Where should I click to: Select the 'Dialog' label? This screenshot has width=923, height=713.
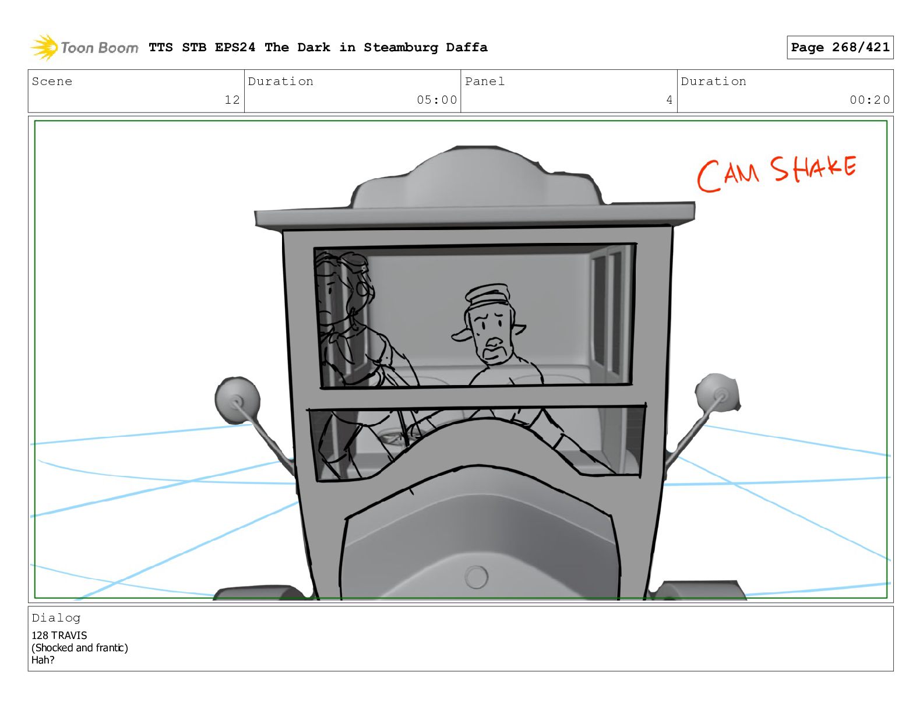(x=56, y=618)
